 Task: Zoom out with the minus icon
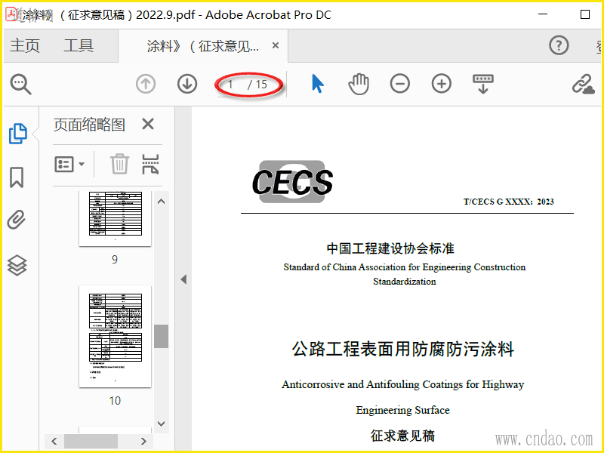400,84
